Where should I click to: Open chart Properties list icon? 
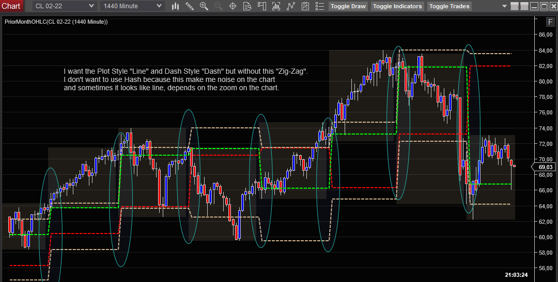(x=320, y=6)
